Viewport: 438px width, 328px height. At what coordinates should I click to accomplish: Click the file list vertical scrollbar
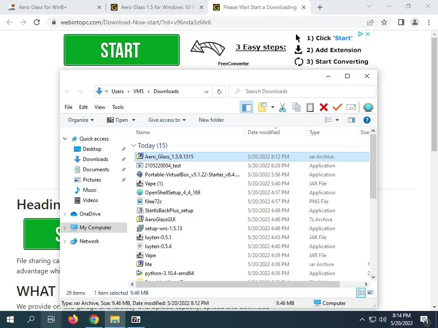point(373,166)
